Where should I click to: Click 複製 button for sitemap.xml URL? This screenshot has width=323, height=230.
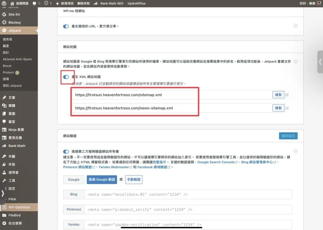278,95
